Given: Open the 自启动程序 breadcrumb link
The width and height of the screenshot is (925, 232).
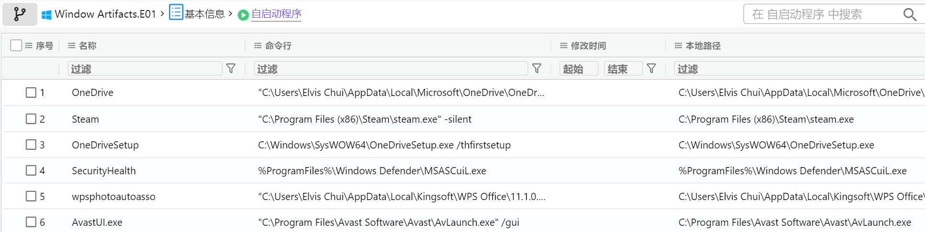Looking at the screenshot, I should click(276, 14).
